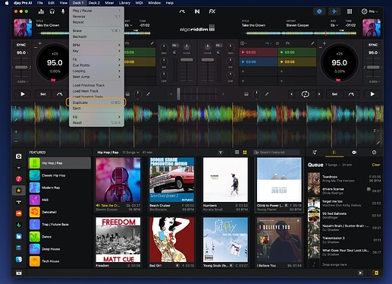Expand the Looping submenu
The height and width of the screenshot is (284, 392).
pos(96,71)
